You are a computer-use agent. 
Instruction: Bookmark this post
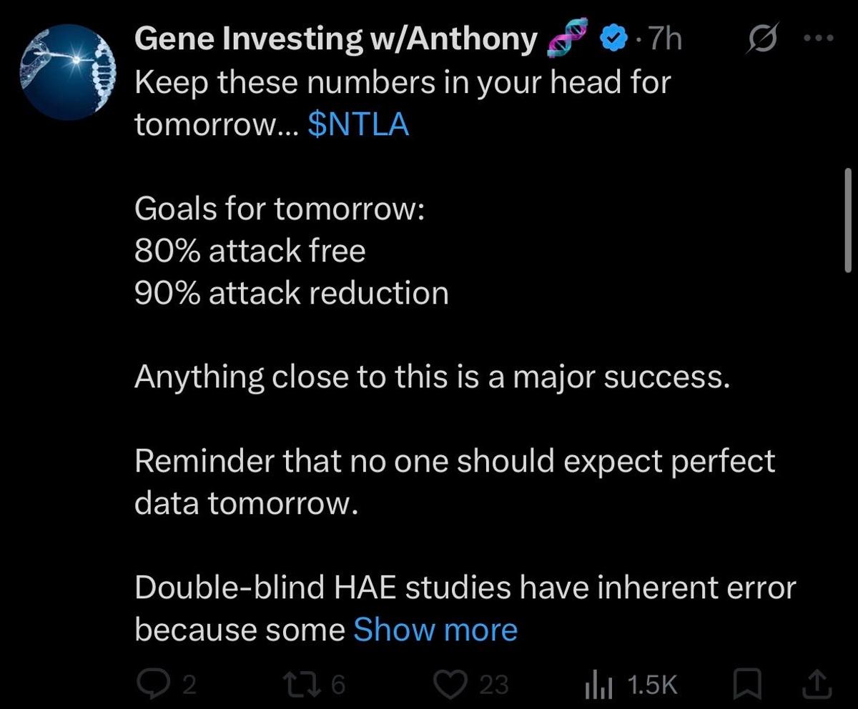coord(746,685)
